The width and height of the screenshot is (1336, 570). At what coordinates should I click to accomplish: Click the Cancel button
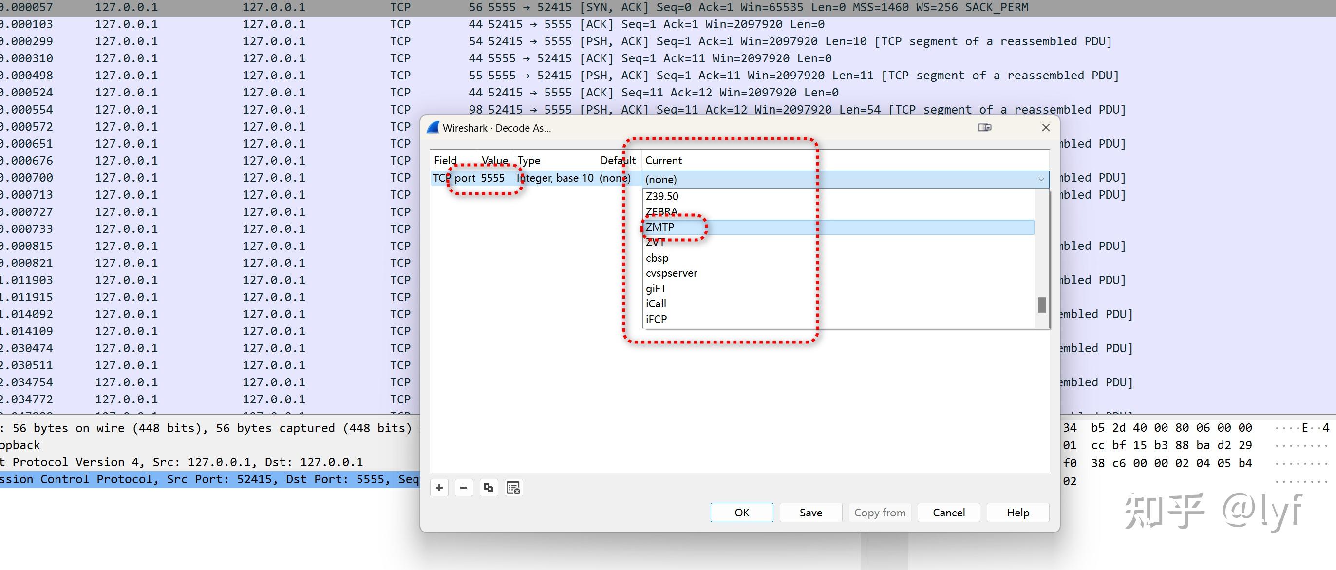[948, 513]
